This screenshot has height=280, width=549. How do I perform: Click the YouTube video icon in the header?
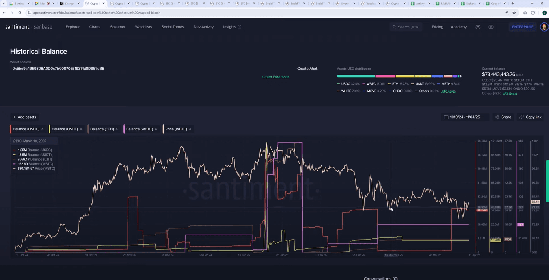point(491,27)
